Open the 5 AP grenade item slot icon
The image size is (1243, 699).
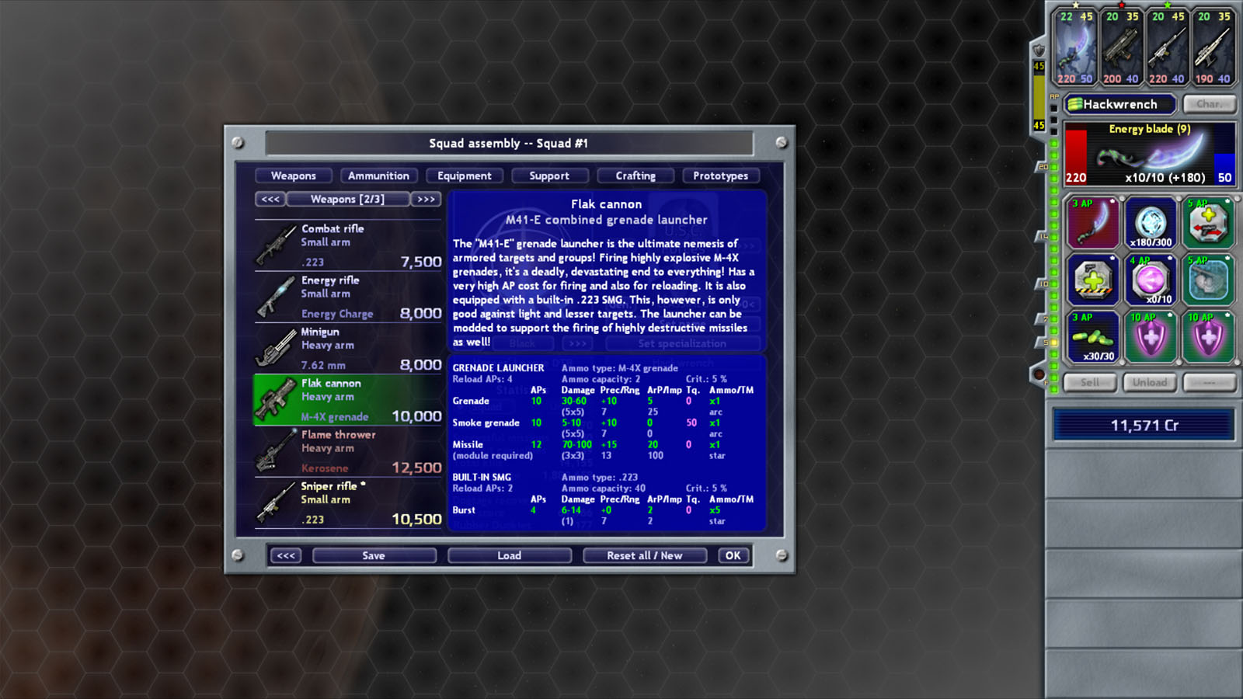[x=1208, y=280]
